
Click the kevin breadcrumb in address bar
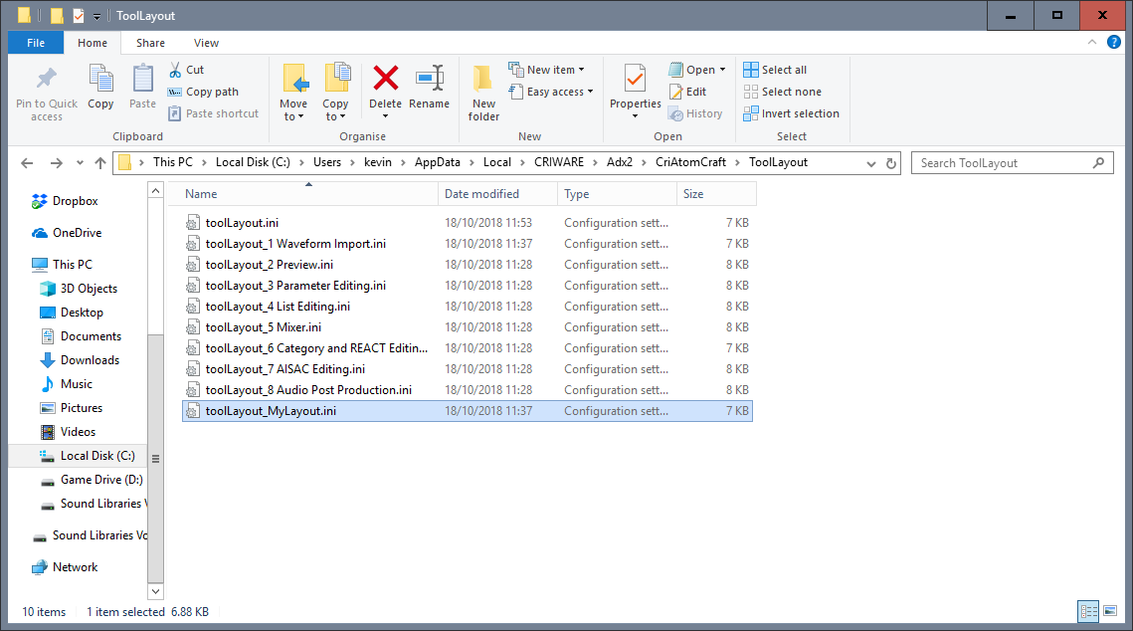point(377,162)
